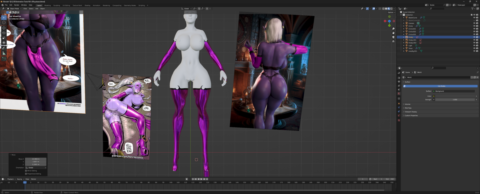This screenshot has width=480, height=194.
Task: Select the Scale tool in the toolbar
Action: 4,38
